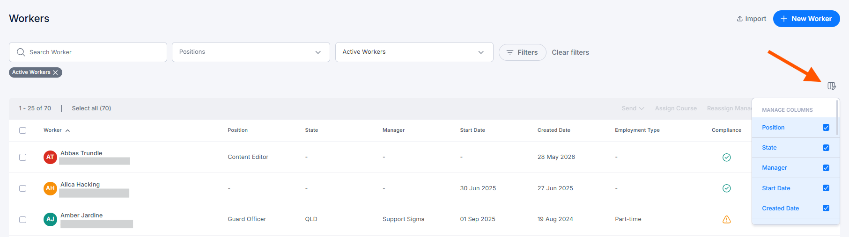
Task: Click the AH avatar for Alica Hacking
Action: tap(50, 188)
